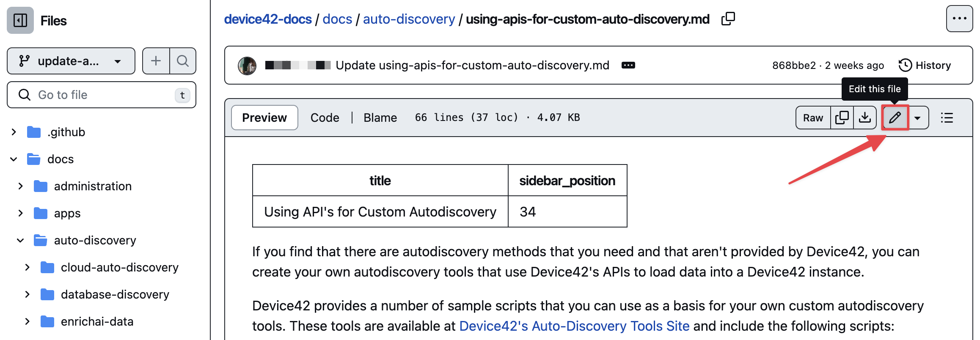Screen dimensions: 980x340
Task: Open more edit options dropdown arrow
Action: tap(917, 118)
